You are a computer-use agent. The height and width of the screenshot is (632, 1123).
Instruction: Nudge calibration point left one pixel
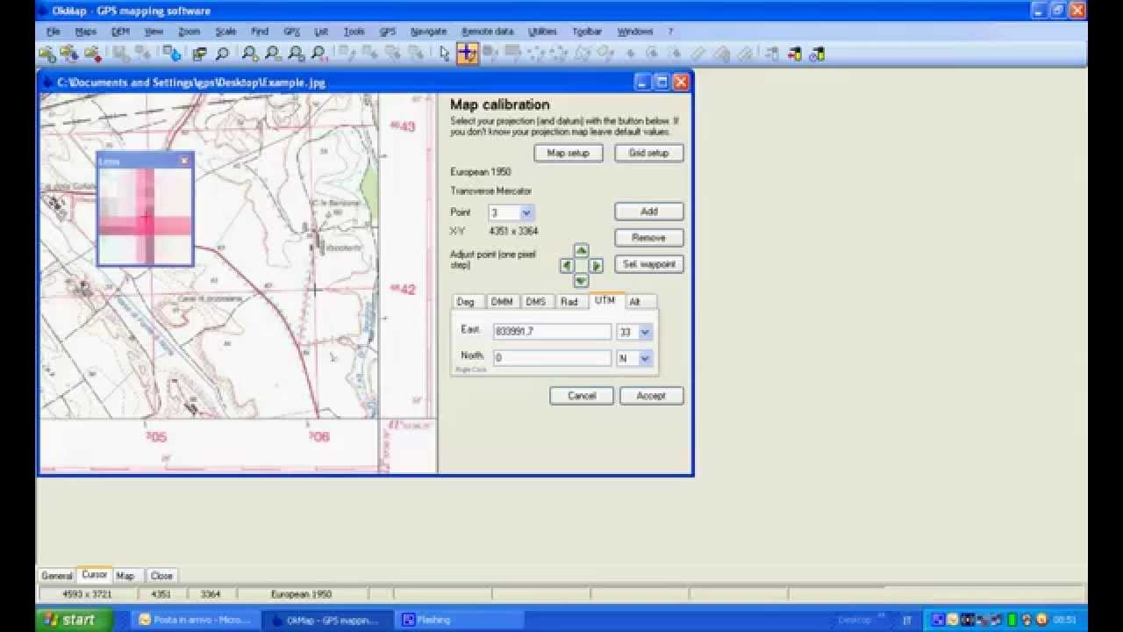tap(567, 266)
